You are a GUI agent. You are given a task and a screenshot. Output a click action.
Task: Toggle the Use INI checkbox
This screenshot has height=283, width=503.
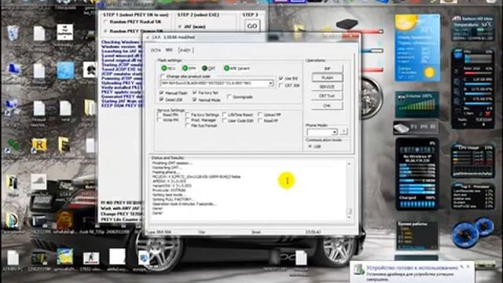coord(281,78)
